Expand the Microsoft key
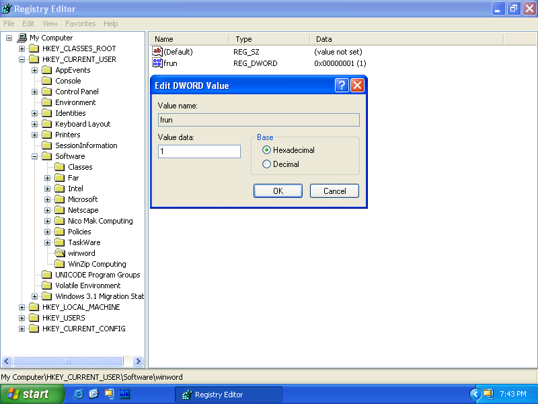Image resolution: width=538 pixels, height=404 pixels. click(x=47, y=199)
